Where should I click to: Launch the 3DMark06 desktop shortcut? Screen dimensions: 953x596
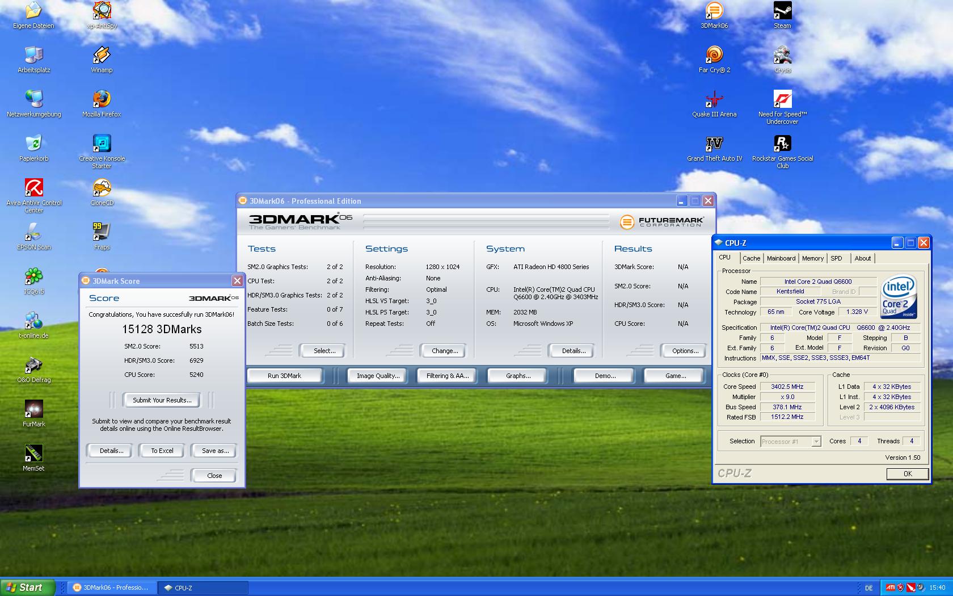pos(714,15)
